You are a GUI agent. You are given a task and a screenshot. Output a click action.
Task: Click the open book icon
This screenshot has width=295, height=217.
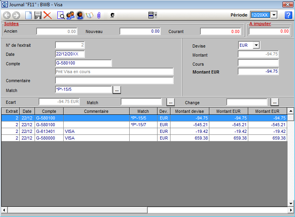(x=90, y=15)
